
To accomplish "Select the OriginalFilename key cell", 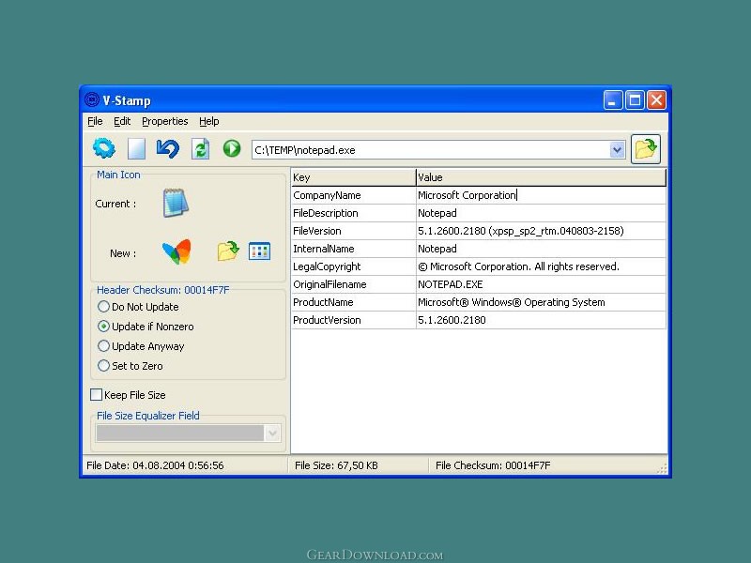I will pyautogui.click(x=354, y=284).
